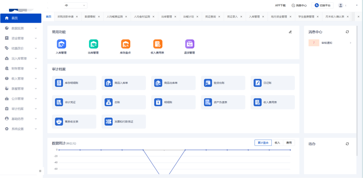Open the 商品入库单 audit card
The image size is (363, 178).
[x=123, y=83]
